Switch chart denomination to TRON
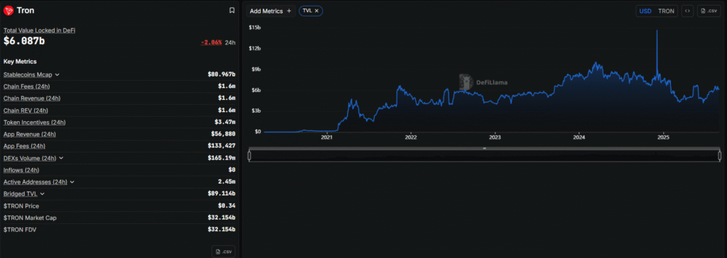Screen dimensions: 727x258 click(x=666, y=11)
